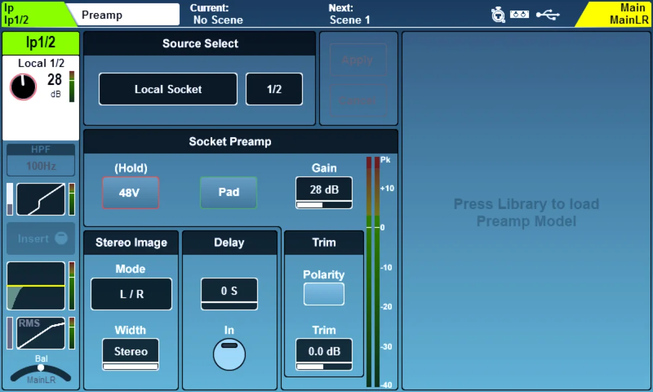This screenshot has width=653, height=392.
Task: Select the Trim 0.0 dB value box
Action: 324,354
